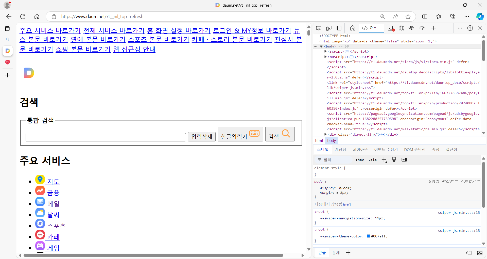Open the browser profile avatar
The image size is (487, 259).
pos(7,5)
